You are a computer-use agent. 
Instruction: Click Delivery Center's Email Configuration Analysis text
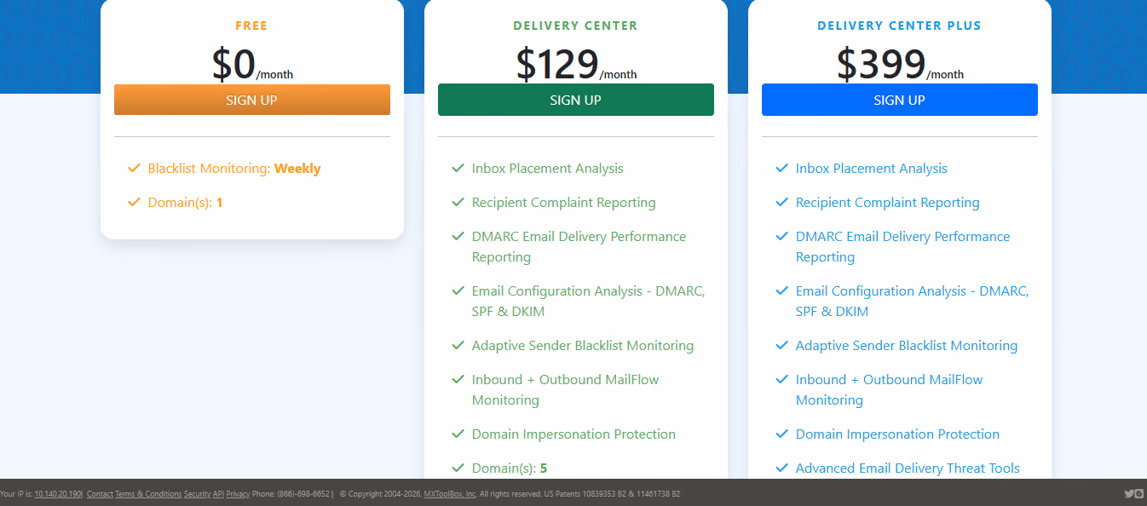click(588, 302)
